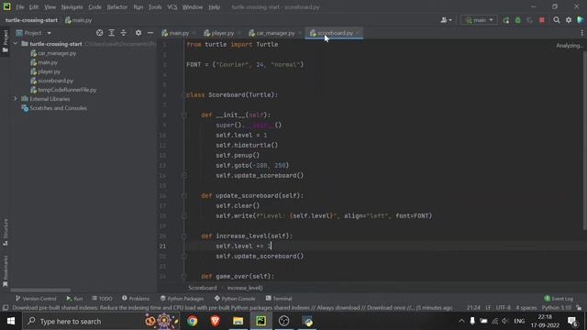This screenshot has height=330, width=587.
Task: Open Search Everywhere magnifier icon
Action: pos(557,20)
